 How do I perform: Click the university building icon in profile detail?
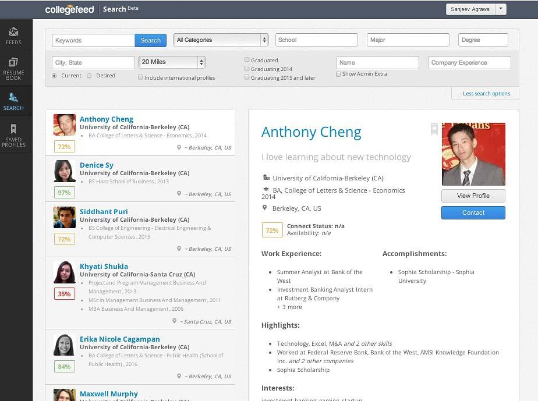click(x=266, y=178)
